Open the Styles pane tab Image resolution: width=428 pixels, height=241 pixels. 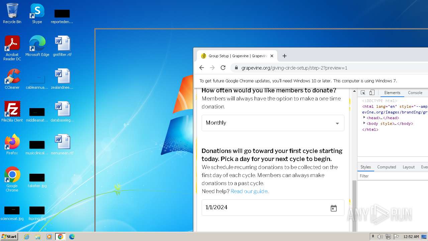[x=365, y=167]
